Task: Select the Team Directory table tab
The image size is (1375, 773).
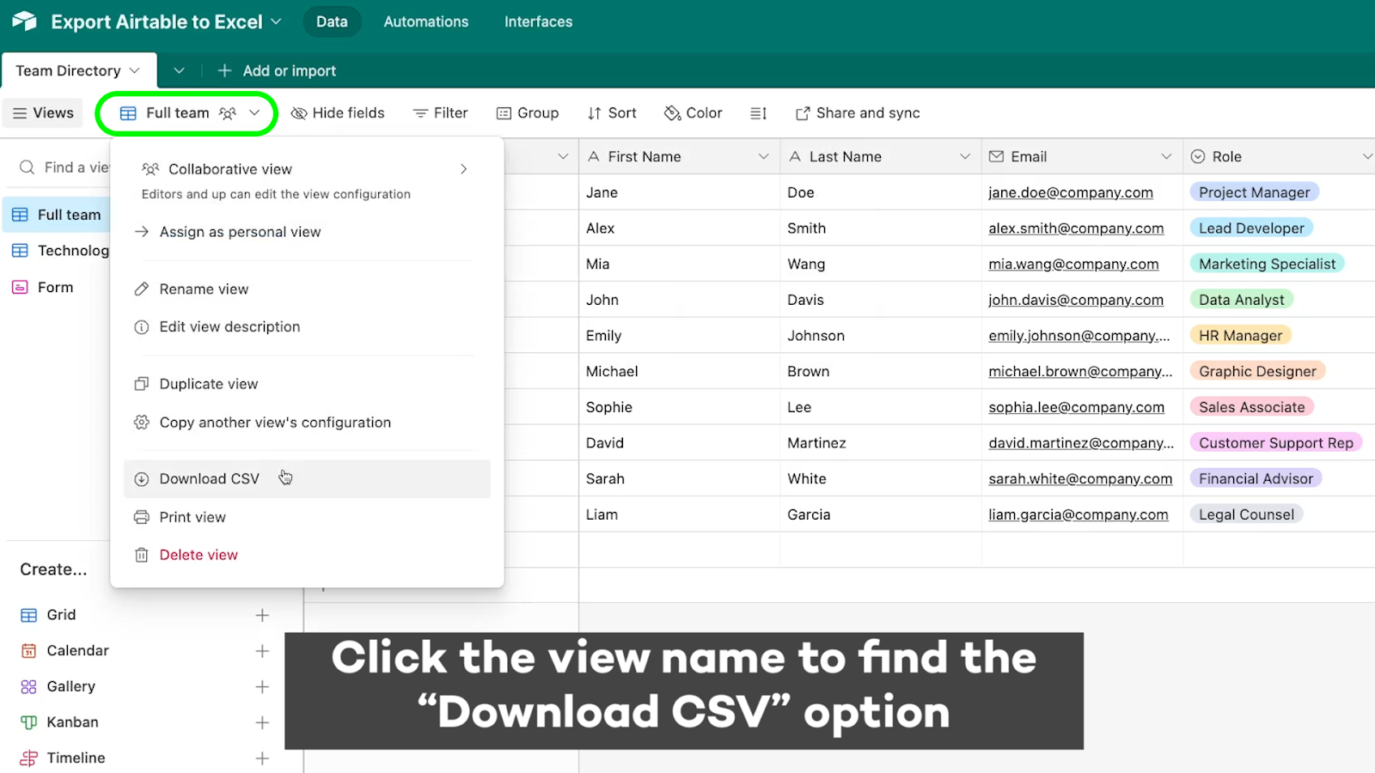Action: coord(78,70)
